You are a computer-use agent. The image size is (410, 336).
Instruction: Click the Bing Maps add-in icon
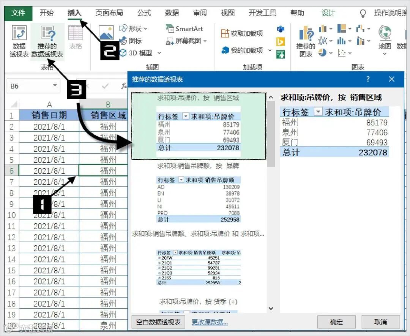click(281, 42)
